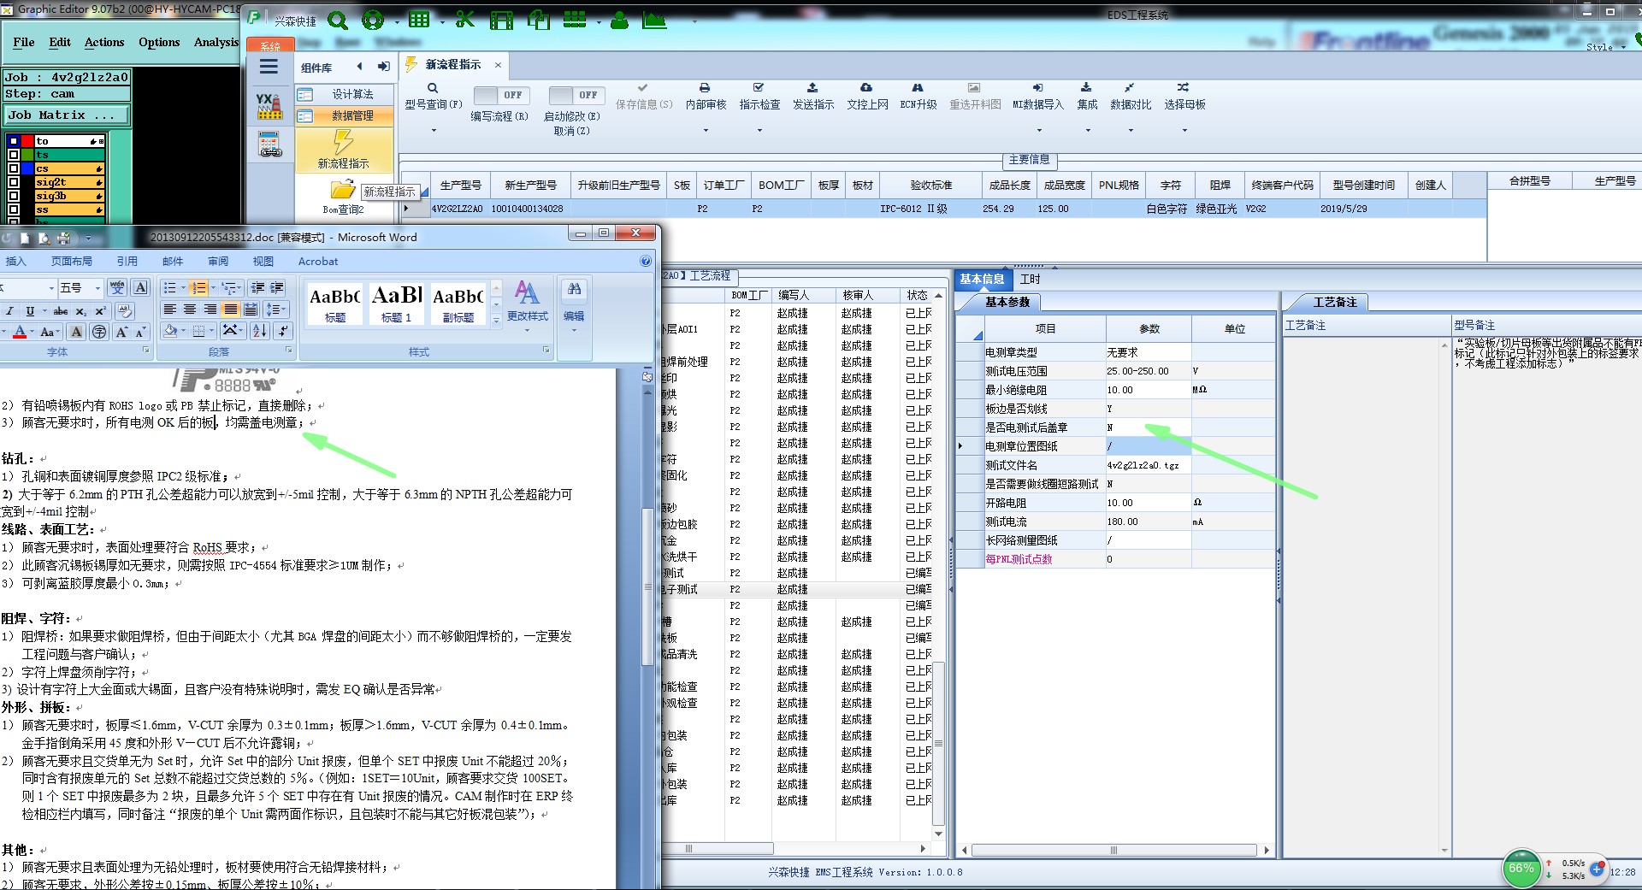
Task: Open the 指示检查 dropdown arrow
Action: (759, 131)
